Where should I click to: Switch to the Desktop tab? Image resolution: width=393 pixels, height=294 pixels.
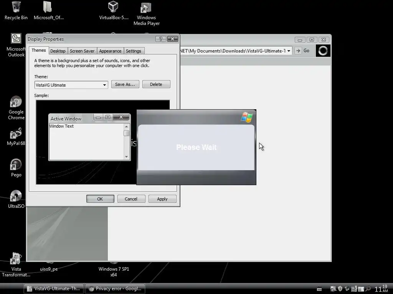tap(58, 51)
